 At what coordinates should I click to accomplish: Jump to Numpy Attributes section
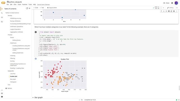pos(15,21)
